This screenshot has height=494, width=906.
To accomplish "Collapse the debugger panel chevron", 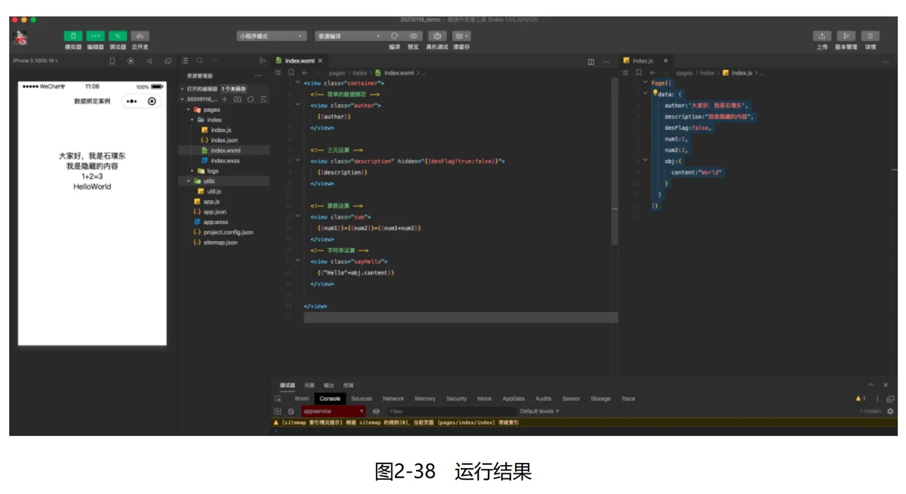I will 871,385.
